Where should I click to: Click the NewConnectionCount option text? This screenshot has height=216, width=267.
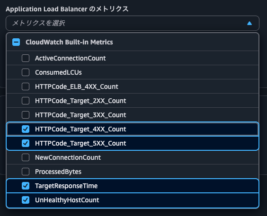click(x=68, y=157)
